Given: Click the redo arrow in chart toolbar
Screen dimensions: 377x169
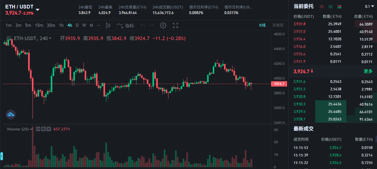Looking at the screenshot, I should click(x=151, y=25).
